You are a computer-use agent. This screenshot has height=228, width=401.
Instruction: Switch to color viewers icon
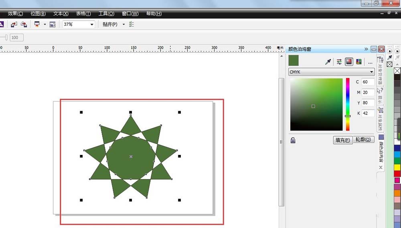[x=349, y=62]
